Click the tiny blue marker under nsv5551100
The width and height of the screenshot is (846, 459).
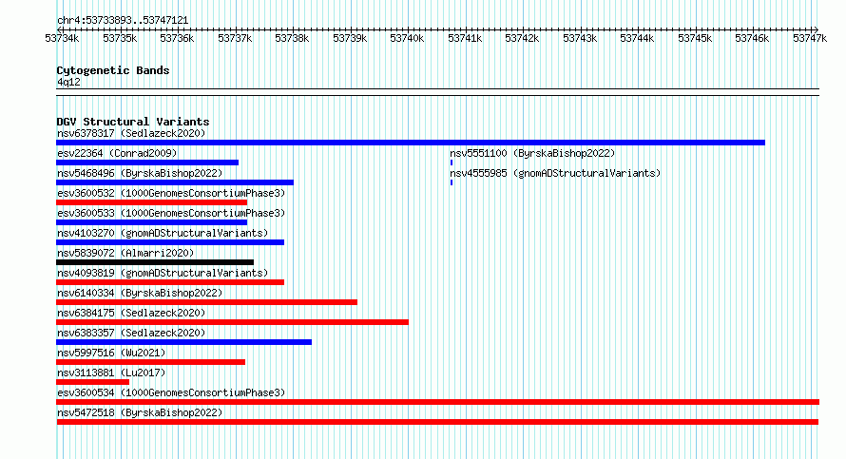pyautogui.click(x=452, y=163)
